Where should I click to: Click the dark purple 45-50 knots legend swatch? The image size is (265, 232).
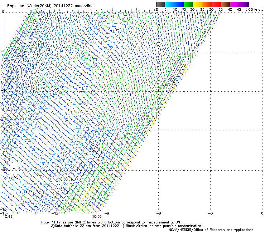(x=244, y=4)
